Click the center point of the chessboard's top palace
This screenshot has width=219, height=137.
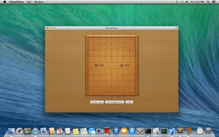tap(112, 44)
